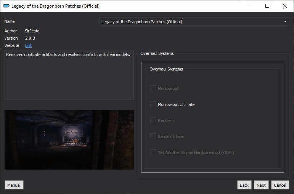Click the author name SirJesto
Image resolution: width=294 pixels, height=194 pixels.
[32, 31]
